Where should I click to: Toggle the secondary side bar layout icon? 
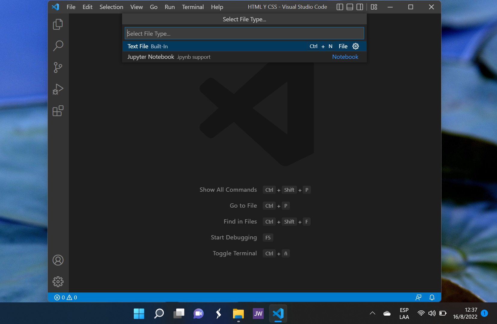[360, 7]
